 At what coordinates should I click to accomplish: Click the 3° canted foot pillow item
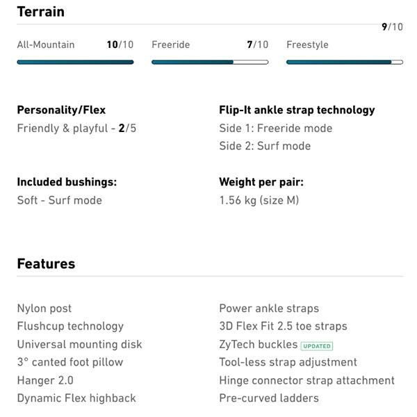click(70, 362)
